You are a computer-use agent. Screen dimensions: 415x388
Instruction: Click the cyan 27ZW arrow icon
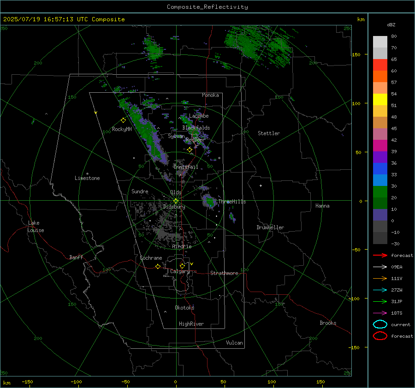point(380,290)
